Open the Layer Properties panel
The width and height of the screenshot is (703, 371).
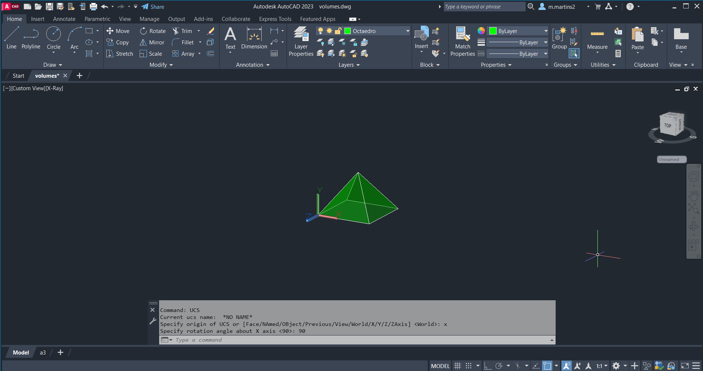[301, 41]
